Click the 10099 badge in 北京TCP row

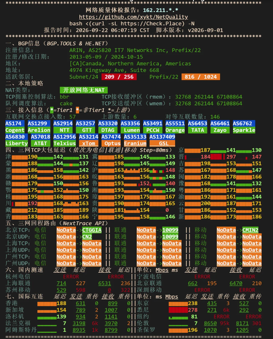pyautogui.click(x=170, y=230)
